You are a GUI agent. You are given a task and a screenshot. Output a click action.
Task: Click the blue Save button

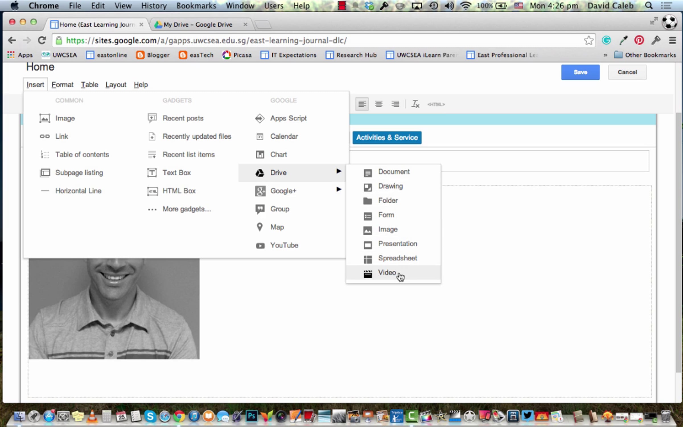(x=580, y=72)
